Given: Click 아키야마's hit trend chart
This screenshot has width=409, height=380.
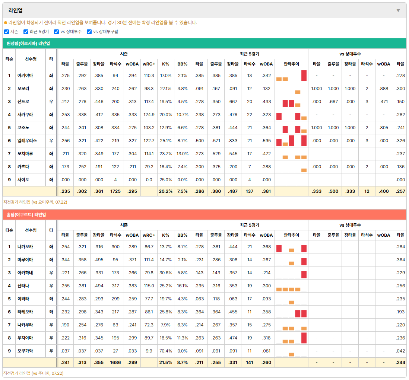Looking at the screenshot, I should tap(291, 76).
